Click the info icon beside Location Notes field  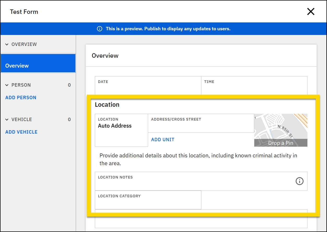click(x=299, y=181)
